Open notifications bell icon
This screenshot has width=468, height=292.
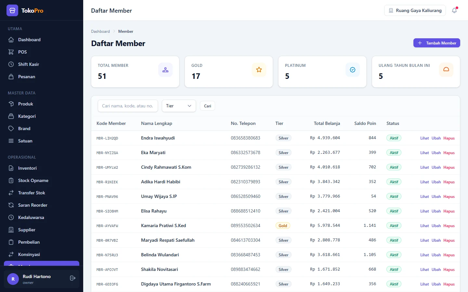click(454, 10)
